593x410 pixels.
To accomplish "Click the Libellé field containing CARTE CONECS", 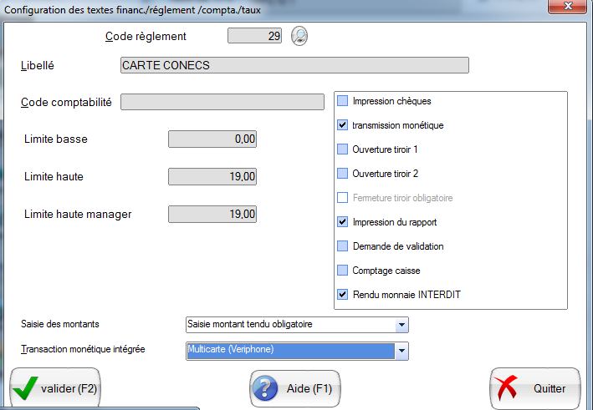I will (294, 65).
